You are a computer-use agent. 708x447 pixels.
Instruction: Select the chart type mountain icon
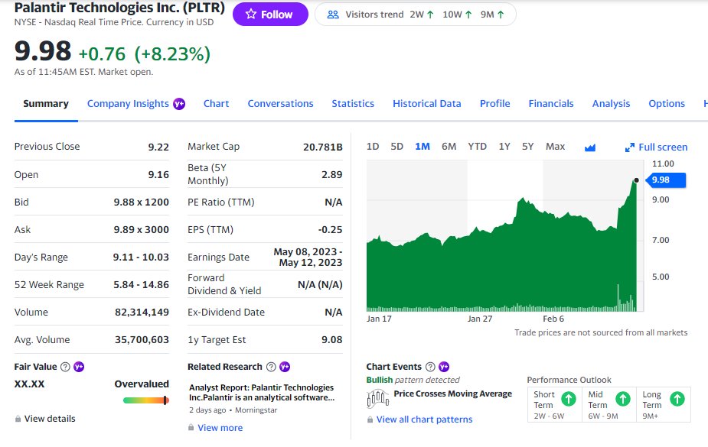click(x=589, y=147)
